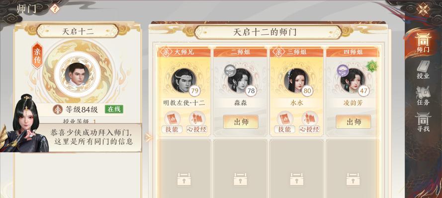
Task: Select the 大师兄 avatar portrait
Action: (184, 81)
